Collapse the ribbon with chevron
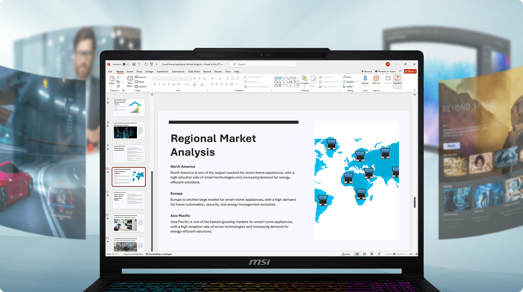The image size is (523, 292). coord(414,90)
